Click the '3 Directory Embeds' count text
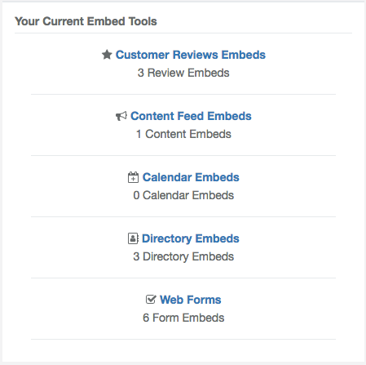The width and height of the screenshot is (366, 365). click(x=183, y=256)
